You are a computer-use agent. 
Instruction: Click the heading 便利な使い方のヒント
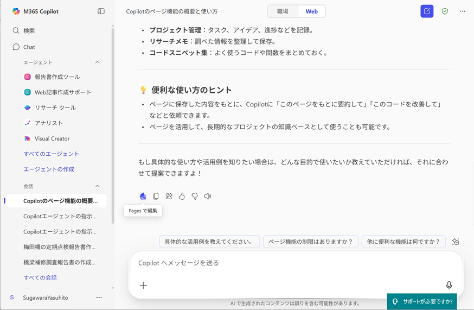191,90
